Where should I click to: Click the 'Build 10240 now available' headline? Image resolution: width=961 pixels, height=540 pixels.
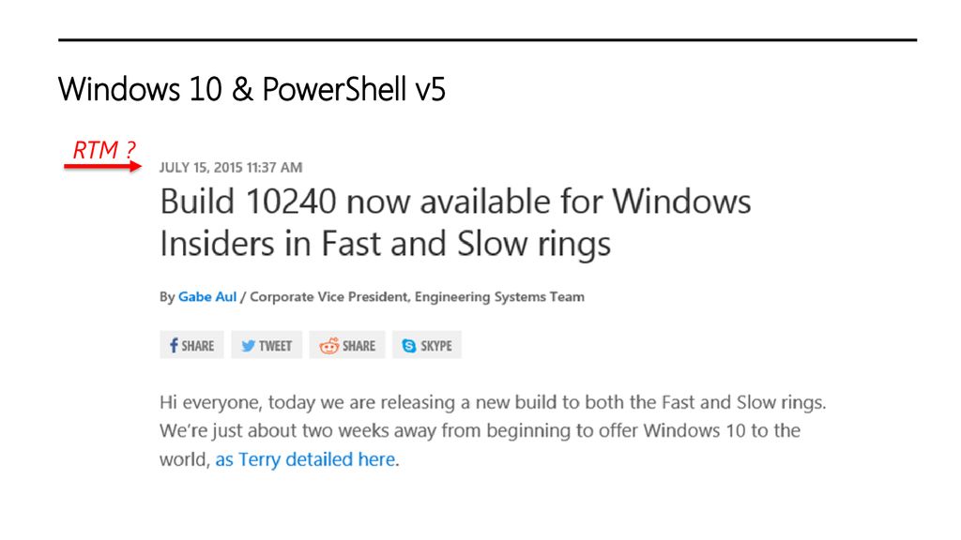pyautogui.click(x=455, y=202)
